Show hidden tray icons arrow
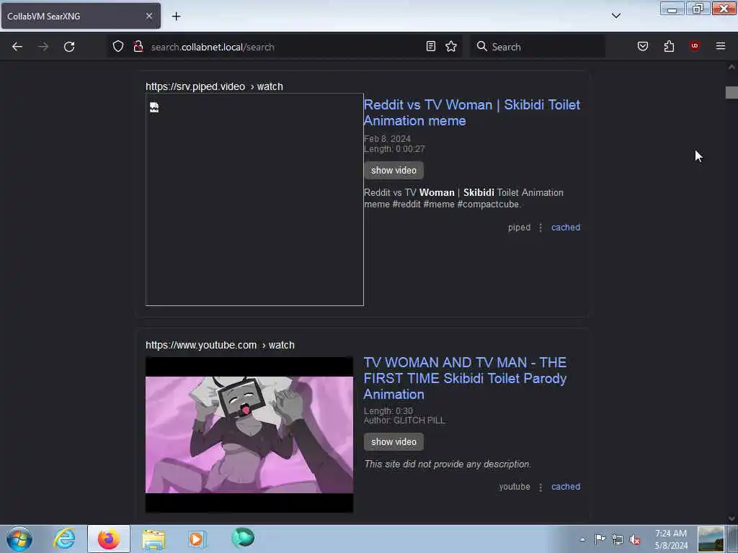This screenshot has height=553, width=738. [x=582, y=539]
